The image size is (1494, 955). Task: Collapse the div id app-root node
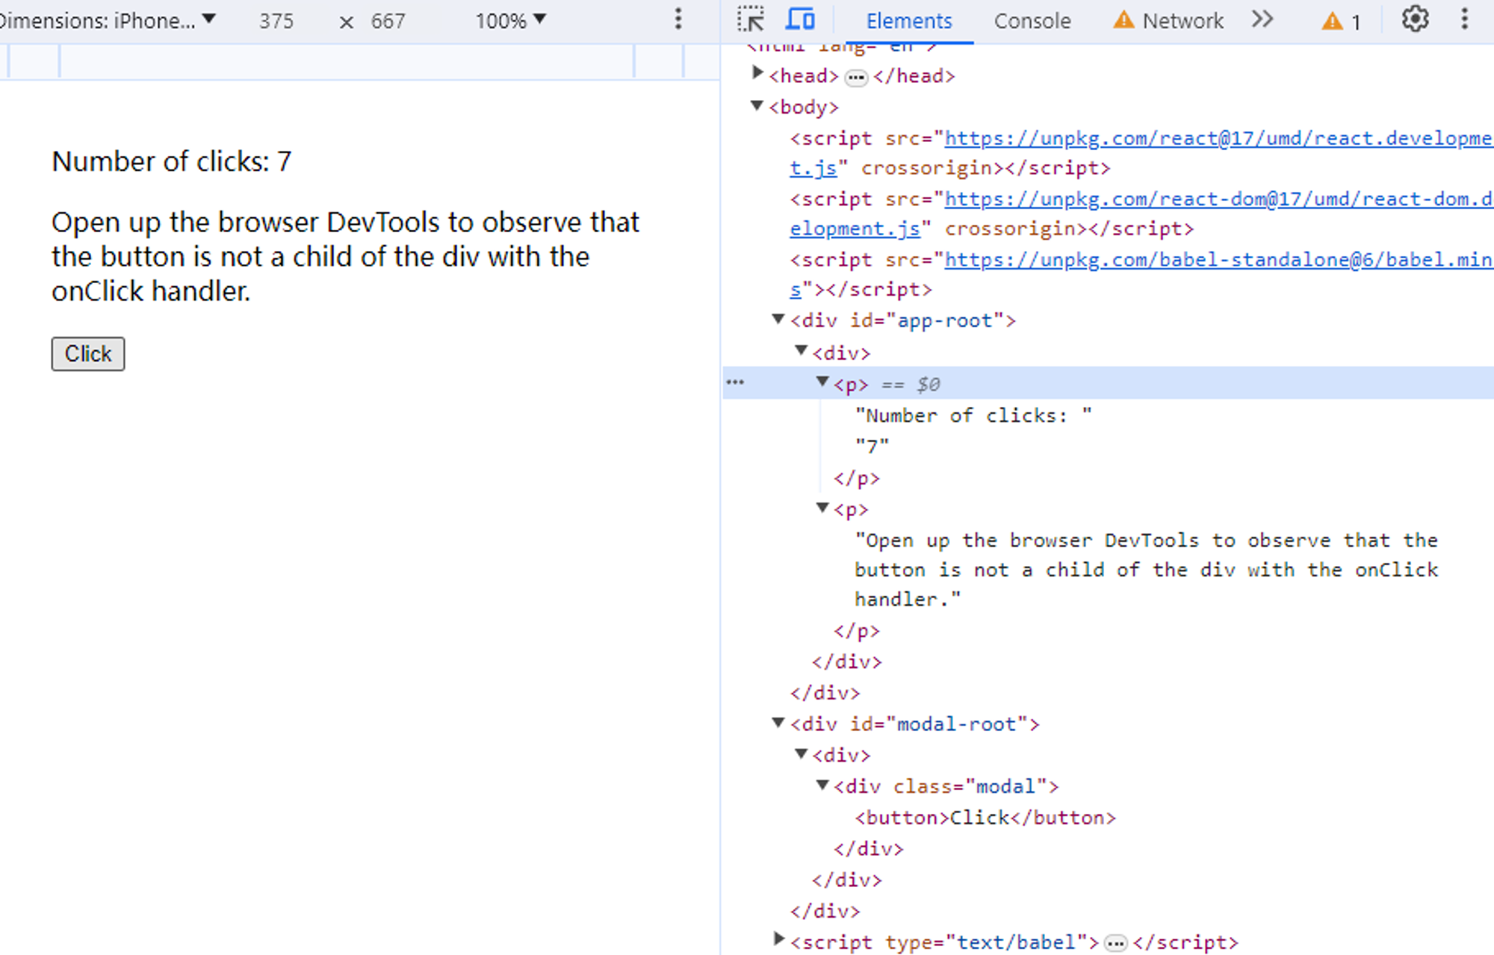coord(778,320)
